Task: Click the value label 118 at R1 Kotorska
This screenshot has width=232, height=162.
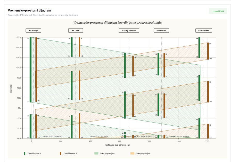Action: pyautogui.click(x=211, y=102)
